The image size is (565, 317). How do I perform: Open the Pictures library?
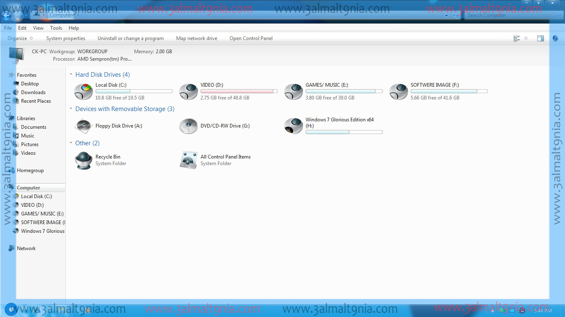[30, 144]
